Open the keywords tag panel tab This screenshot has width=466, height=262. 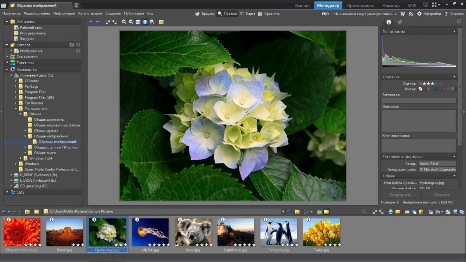pos(400,22)
